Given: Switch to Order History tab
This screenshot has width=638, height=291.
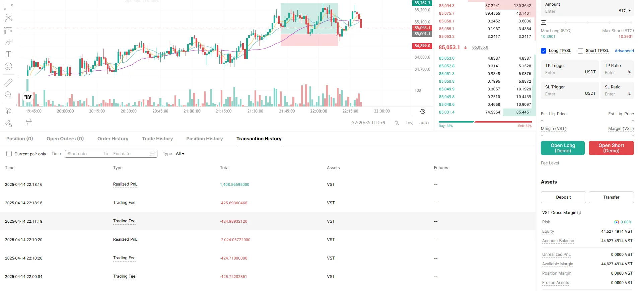Looking at the screenshot, I should pos(113,139).
